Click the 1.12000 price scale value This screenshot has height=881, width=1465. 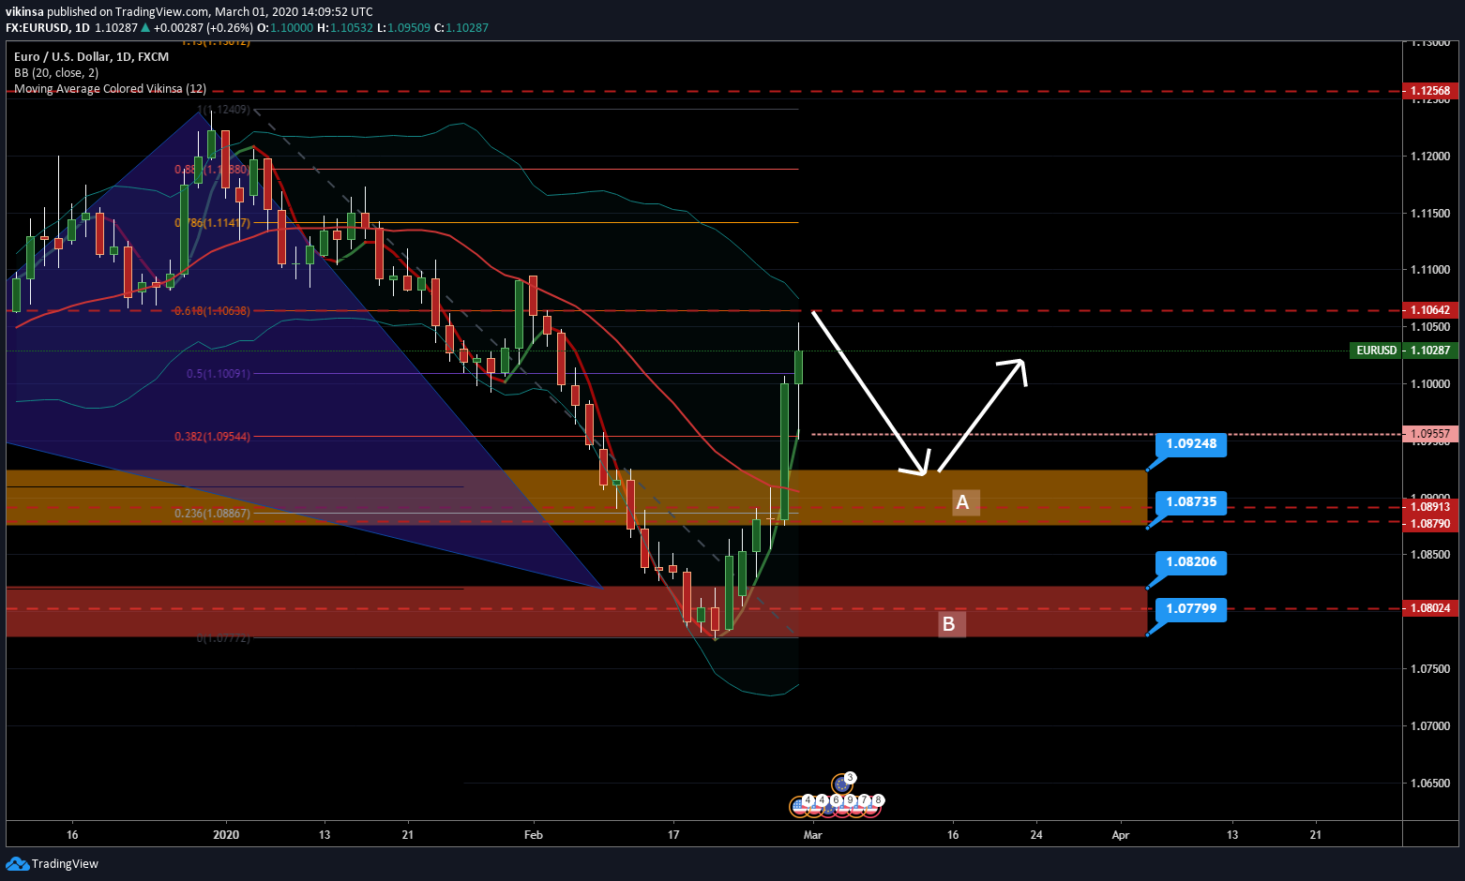tap(1430, 157)
